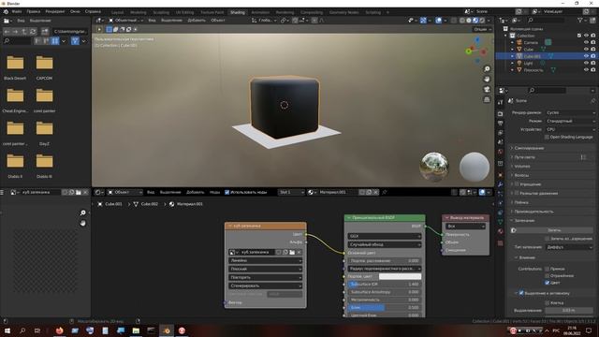Hide Light using its eye icon
This screenshot has width=599, height=337.
pos(586,63)
